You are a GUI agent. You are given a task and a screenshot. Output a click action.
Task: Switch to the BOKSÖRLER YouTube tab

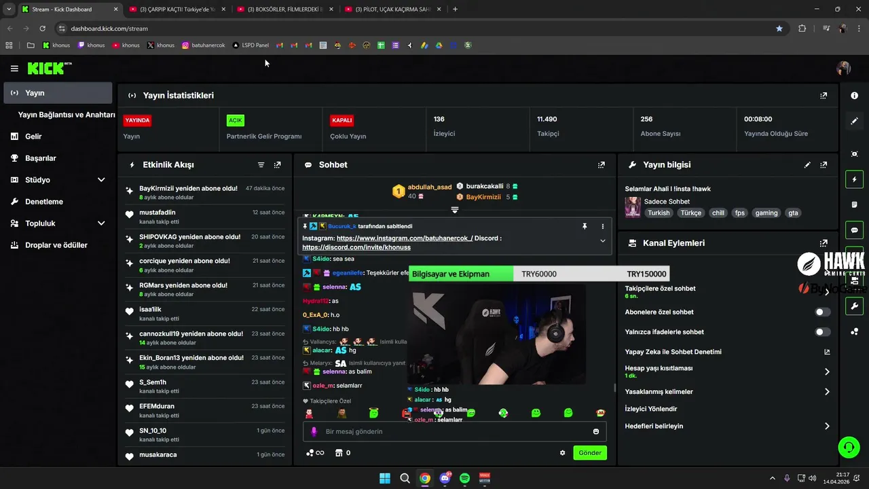point(285,10)
